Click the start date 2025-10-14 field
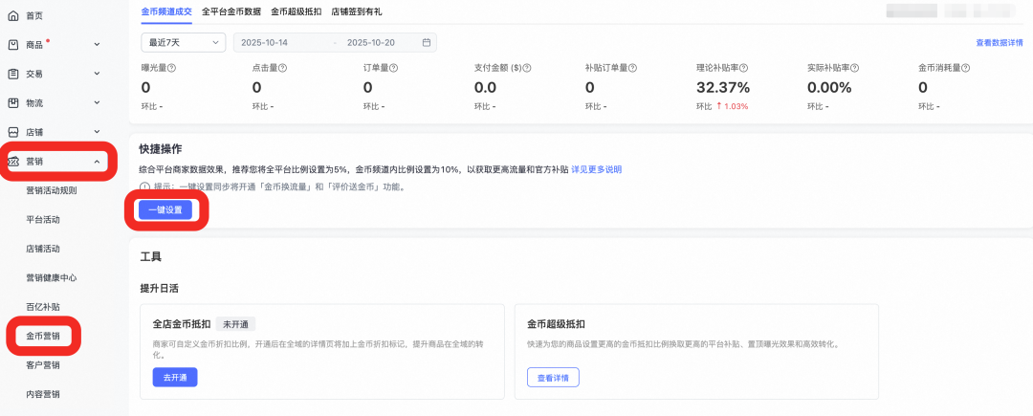The width and height of the screenshot is (1033, 416). (264, 43)
